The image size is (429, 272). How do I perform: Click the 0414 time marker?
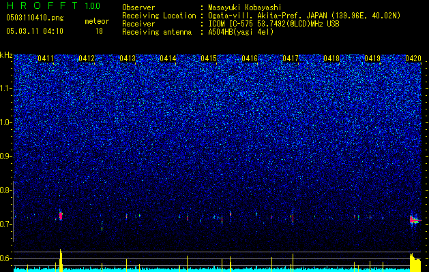168,58
